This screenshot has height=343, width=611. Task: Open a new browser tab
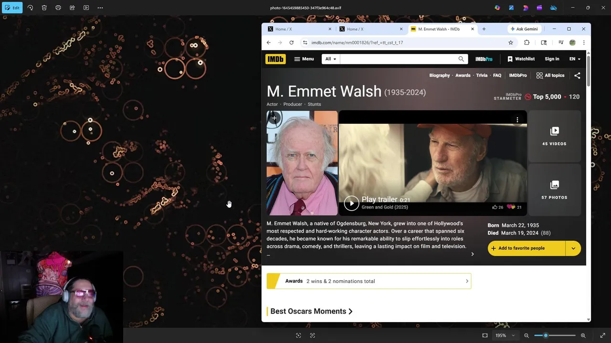[484, 29]
